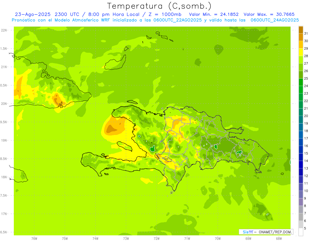Click the colorbar segment between 27 and 28
313x242 pixels.
point(301,60)
